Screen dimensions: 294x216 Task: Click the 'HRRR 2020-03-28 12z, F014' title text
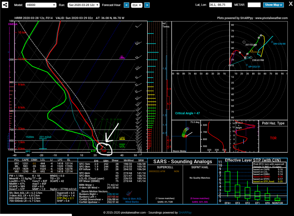pyautogui.click(x=34, y=18)
